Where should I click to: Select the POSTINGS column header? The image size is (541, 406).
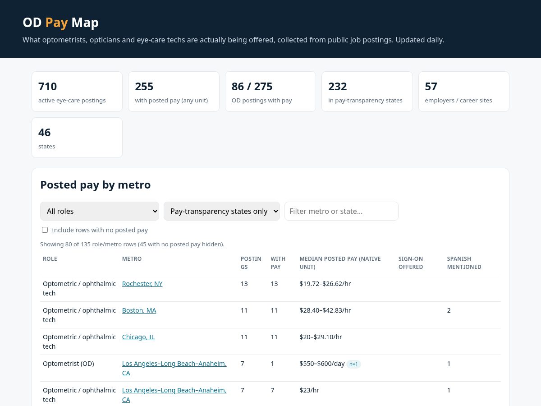[x=251, y=263]
